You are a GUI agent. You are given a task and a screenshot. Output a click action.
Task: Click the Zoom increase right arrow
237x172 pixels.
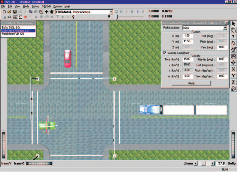click(213, 164)
